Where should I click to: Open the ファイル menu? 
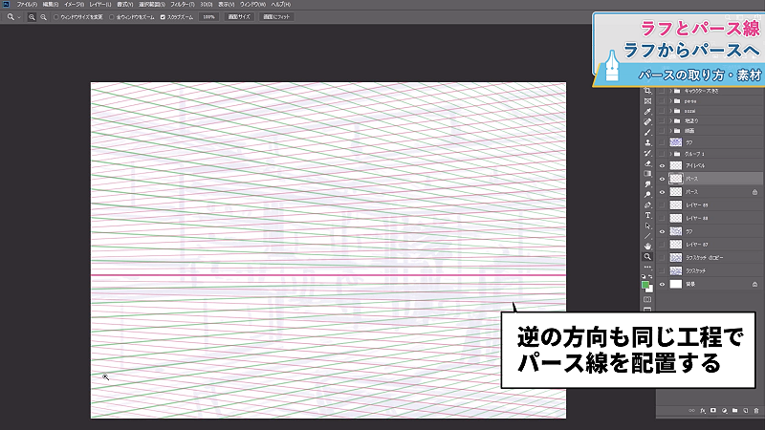pos(27,4)
